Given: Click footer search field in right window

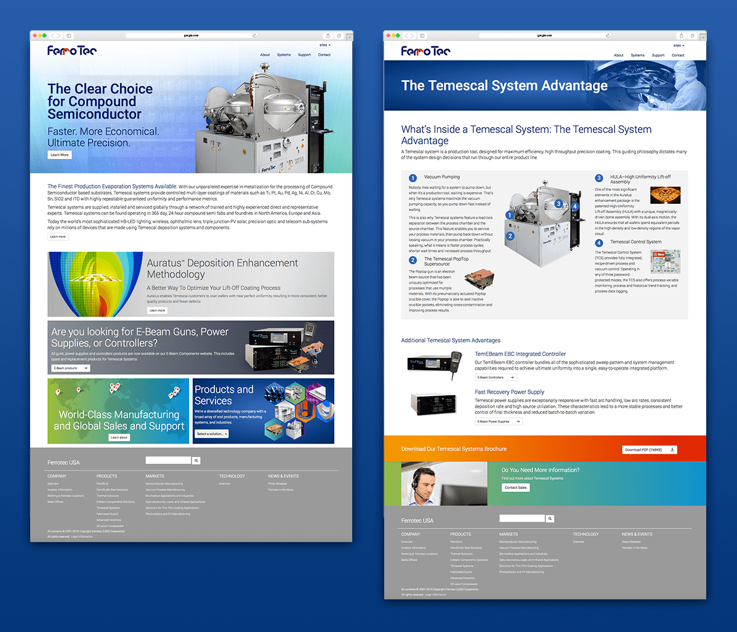Looking at the screenshot, I should click(522, 518).
